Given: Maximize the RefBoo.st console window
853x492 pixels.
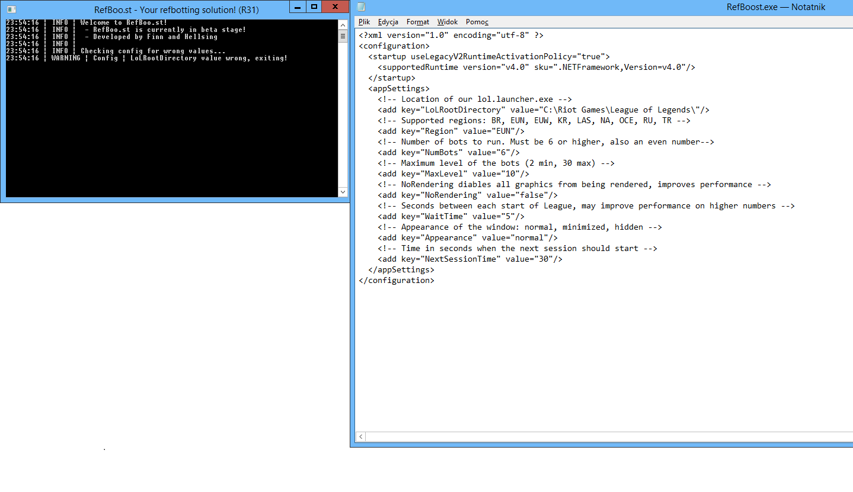Looking at the screenshot, I should click(314, 7).
